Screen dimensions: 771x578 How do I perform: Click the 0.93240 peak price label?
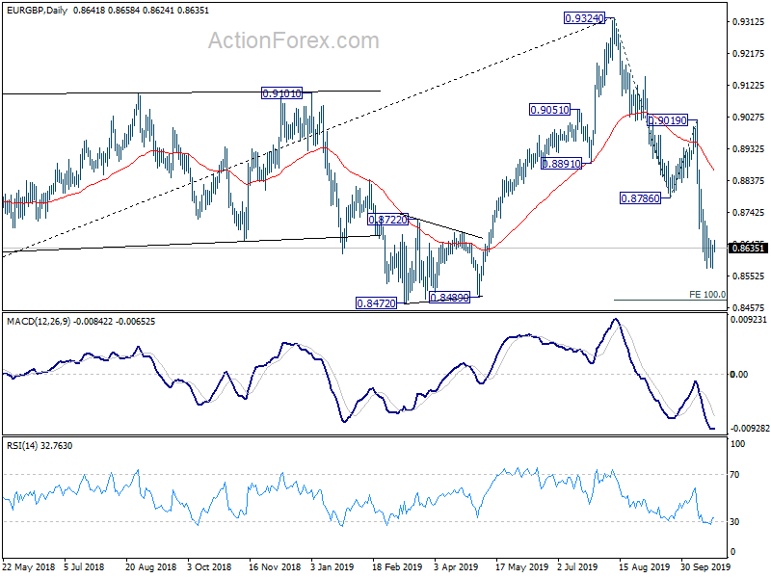click(584, 18)
